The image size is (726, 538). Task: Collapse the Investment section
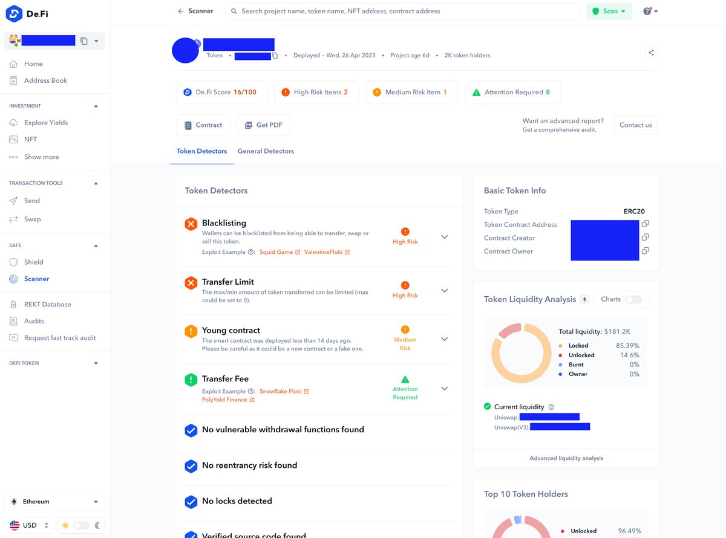96,106
